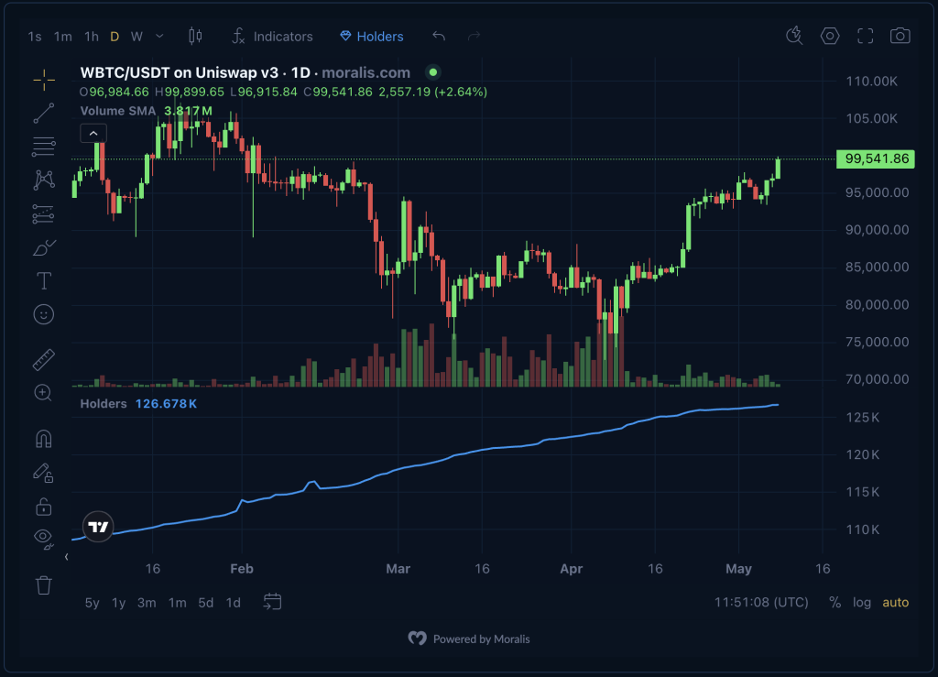Switch to the 1h interval
Viewport: 938px width, 677px height.
[x=92, y=37]
